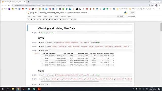Copy the selected cell
Image resolution: width=162 pixels, height=91 pixels.
click(x=38, y=20)
